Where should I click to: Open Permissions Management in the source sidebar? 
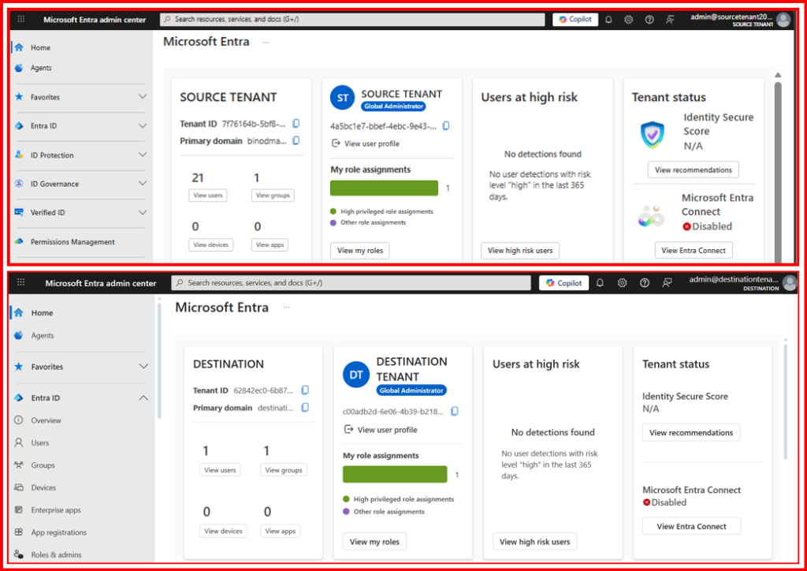point(73,242)
